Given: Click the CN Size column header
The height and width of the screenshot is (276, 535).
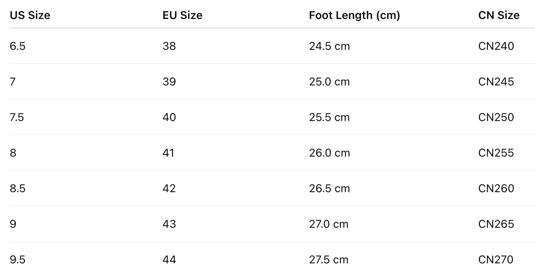Looking at the screenshot, I should (499, 15).
